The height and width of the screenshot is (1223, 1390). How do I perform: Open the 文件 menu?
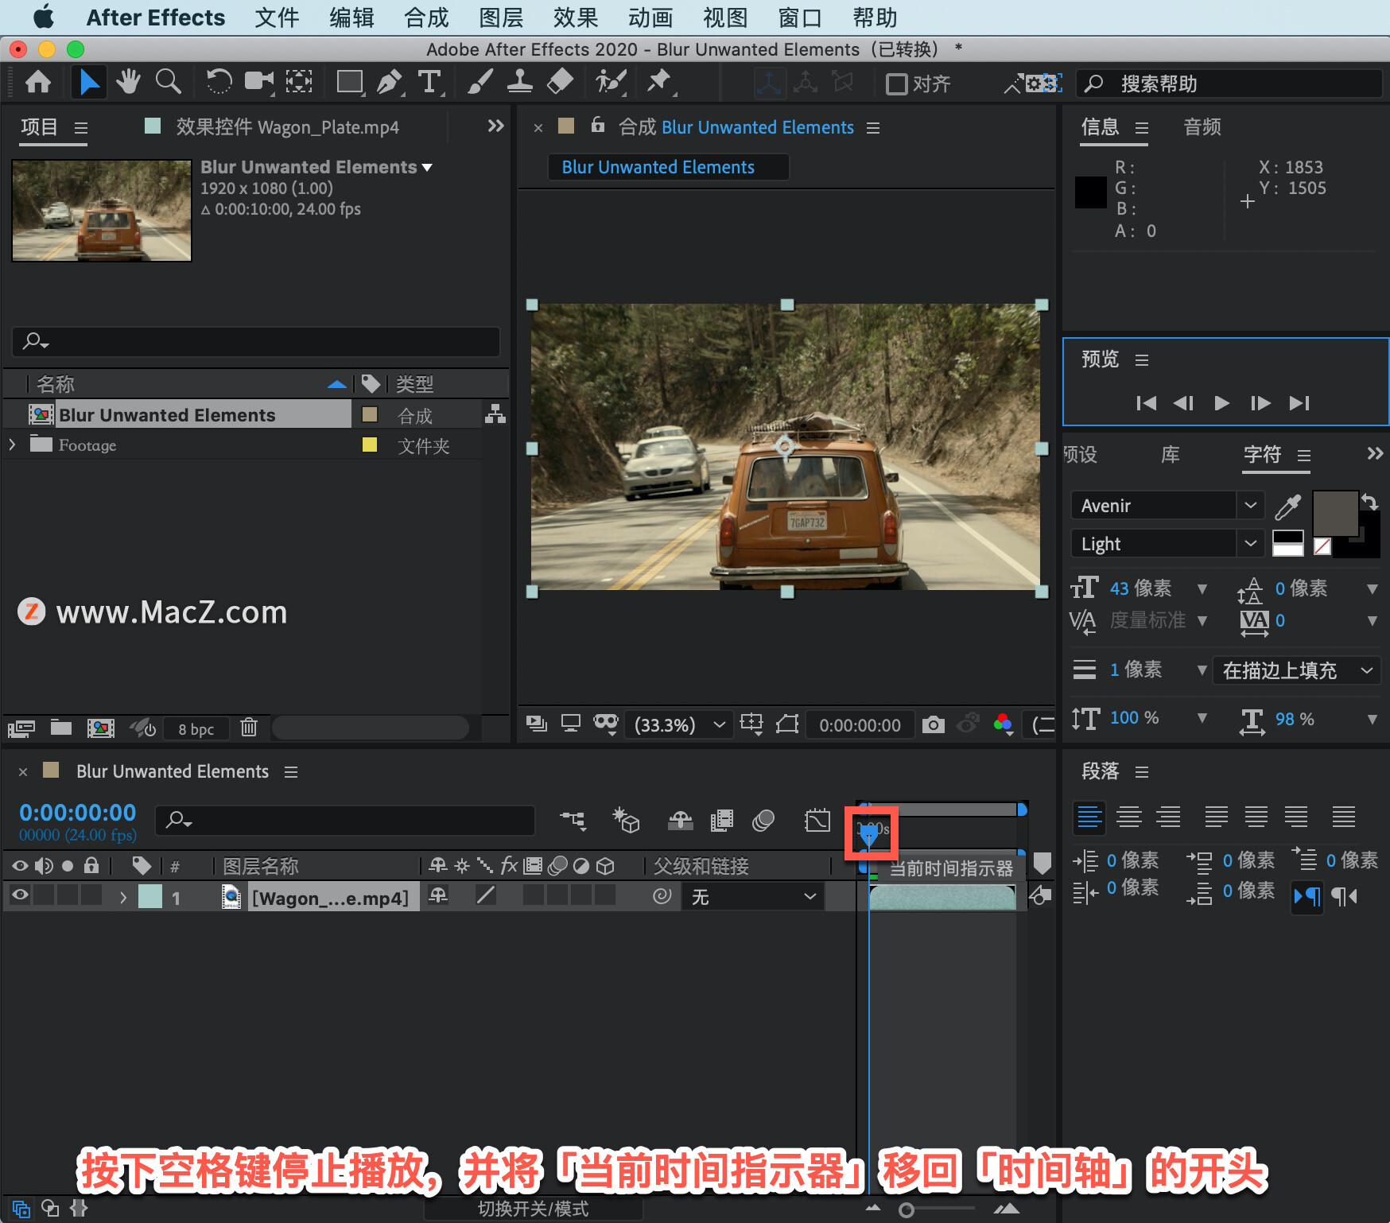pyautogui.click(x=277, y=17)
